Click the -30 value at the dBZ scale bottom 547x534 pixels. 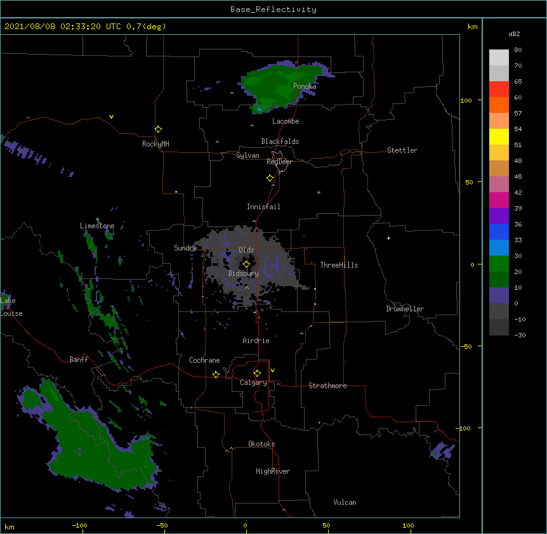point(520,335)
